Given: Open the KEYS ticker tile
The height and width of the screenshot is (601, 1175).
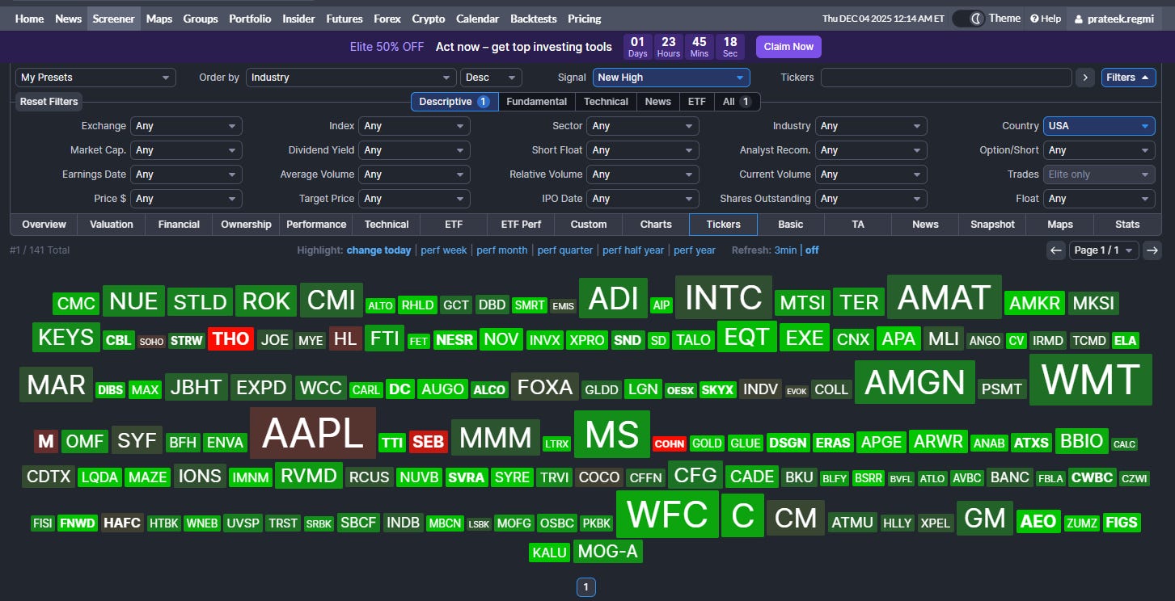Looking at the screenshot, I should pyautogui.click(x=66, y=337).
